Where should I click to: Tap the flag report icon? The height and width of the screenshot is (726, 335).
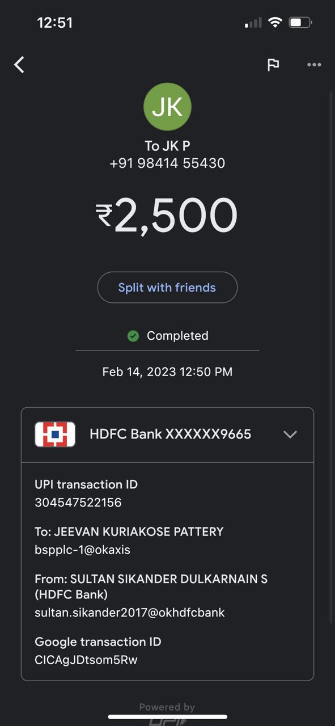pos(273,65)
